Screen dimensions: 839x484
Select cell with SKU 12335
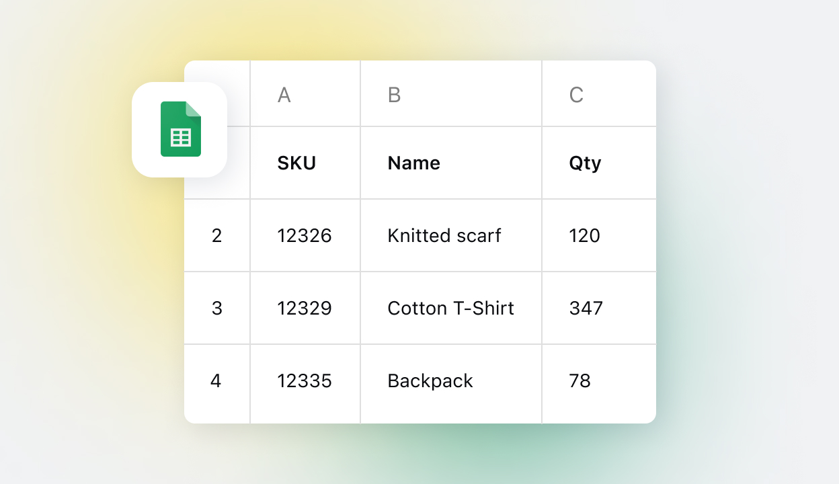[305, 381]
